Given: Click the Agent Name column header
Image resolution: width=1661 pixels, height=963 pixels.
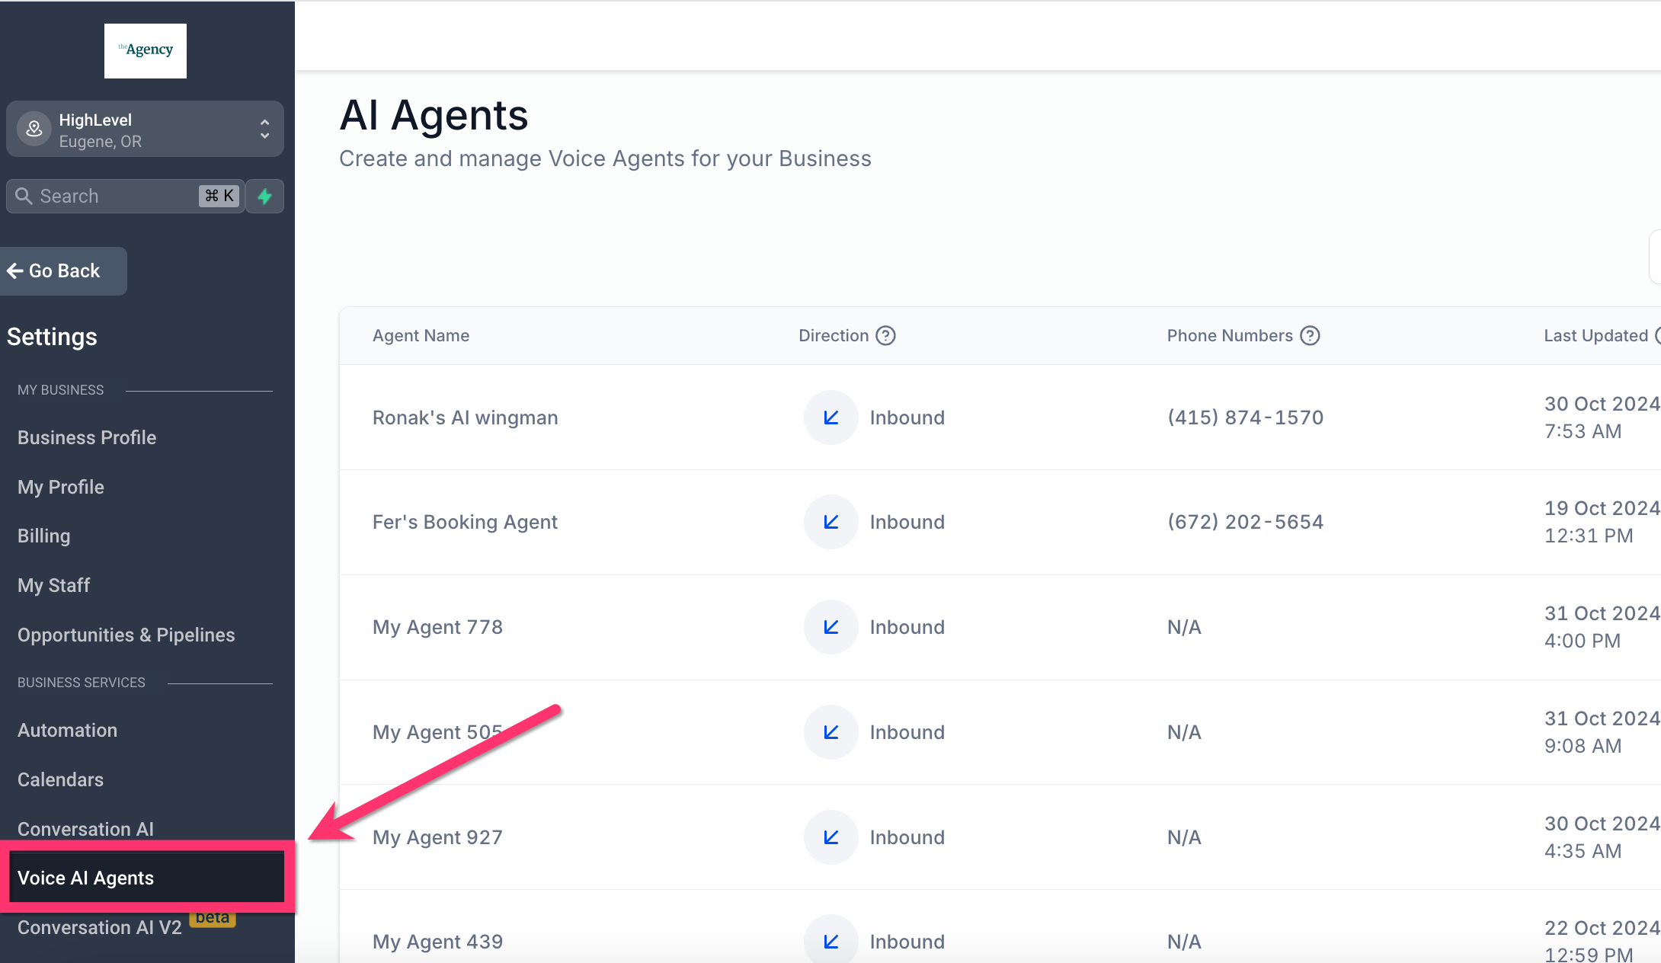Looking at the screenshot, I should [421, 336].
